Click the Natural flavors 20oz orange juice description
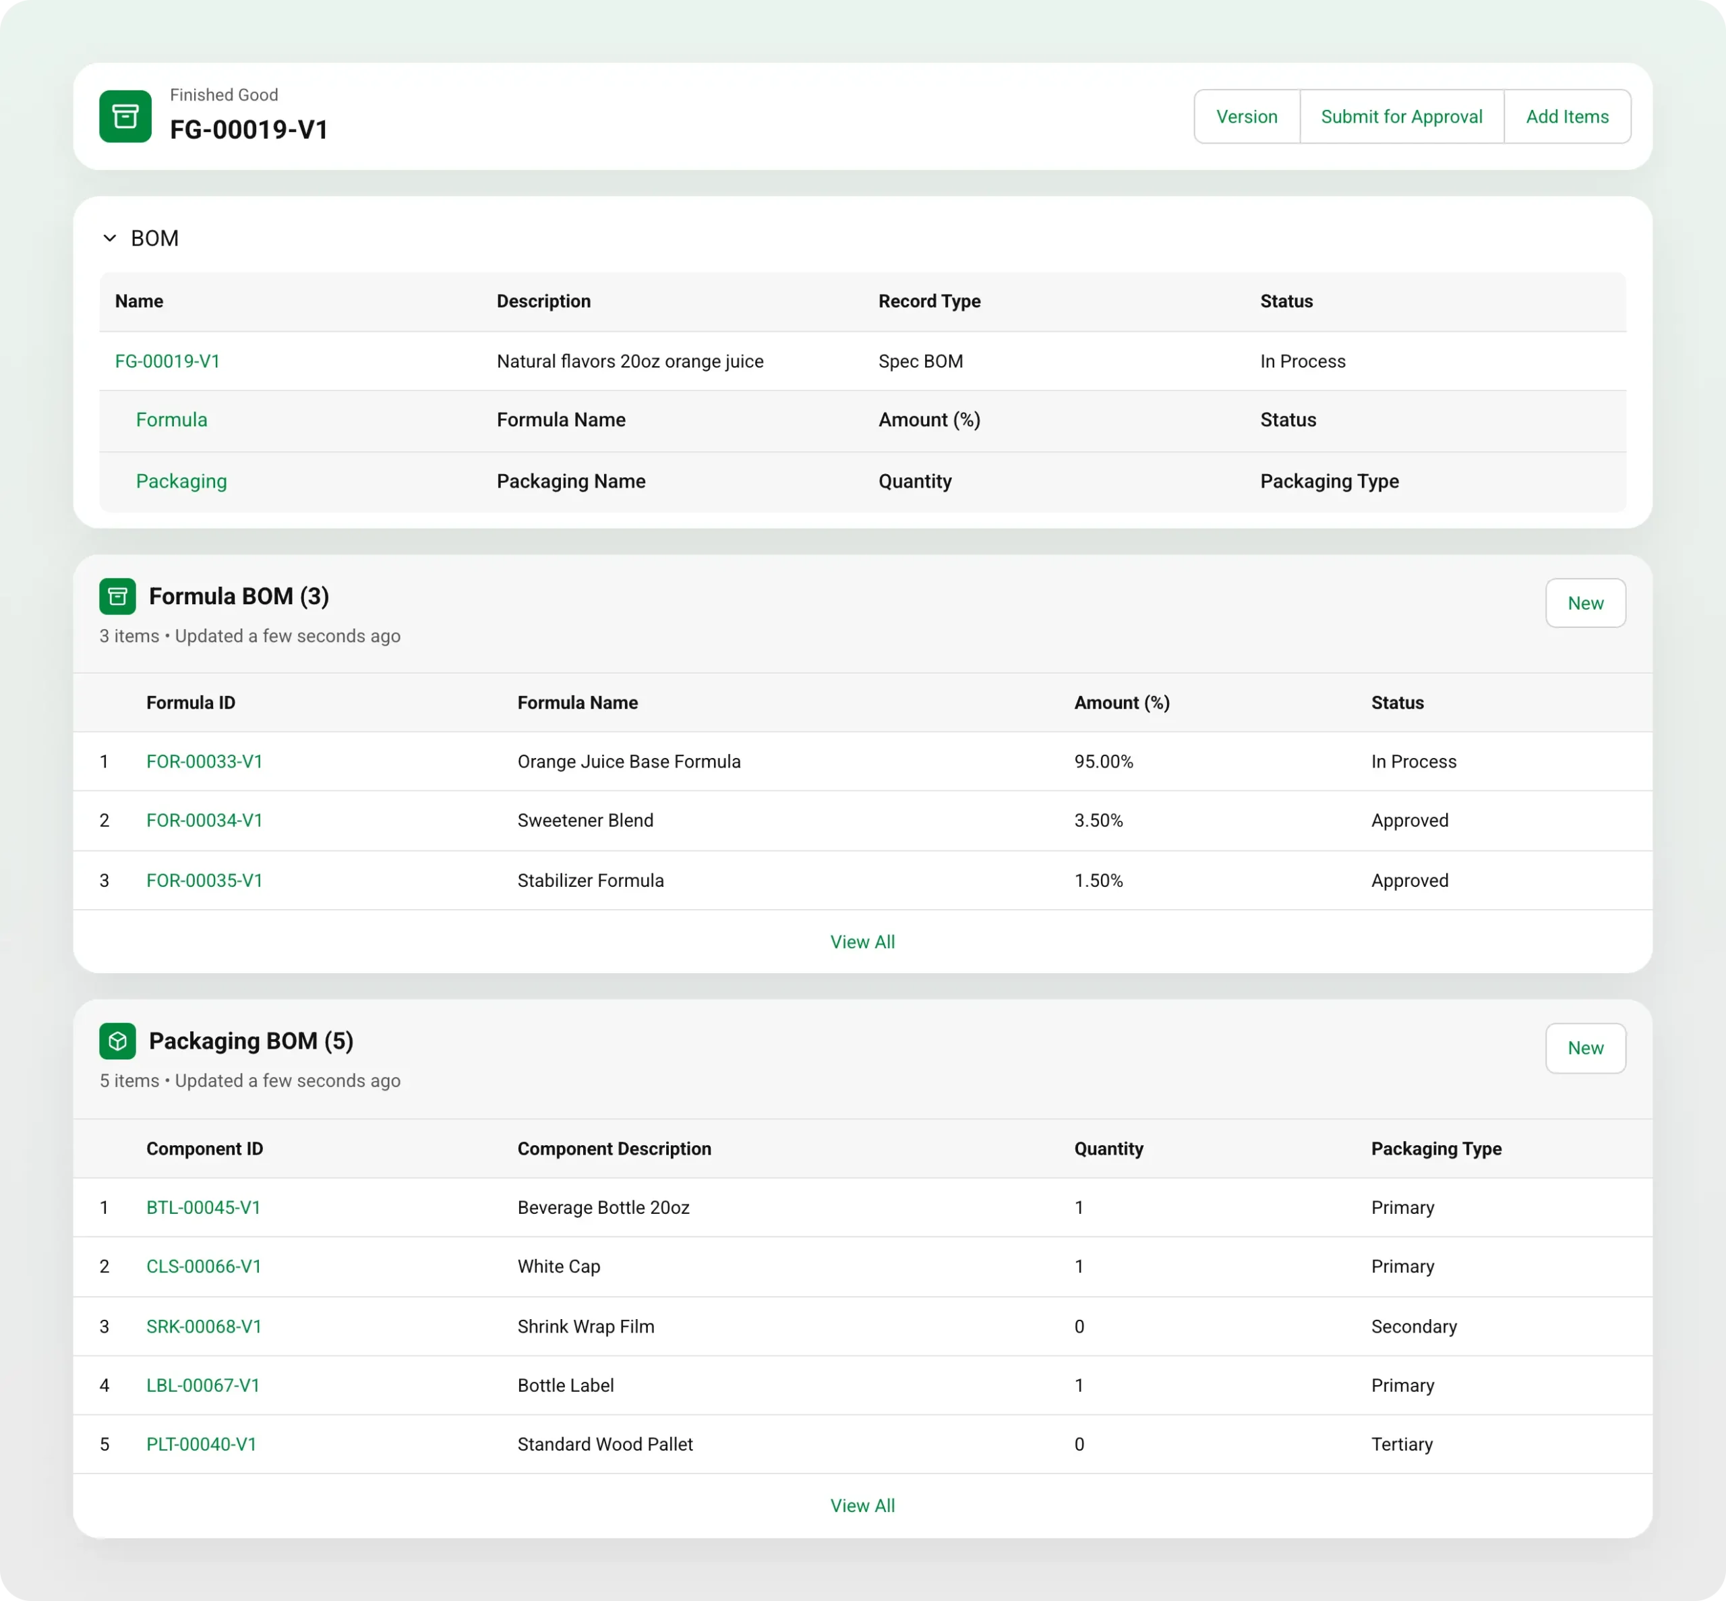 click(x=630, y=361)
